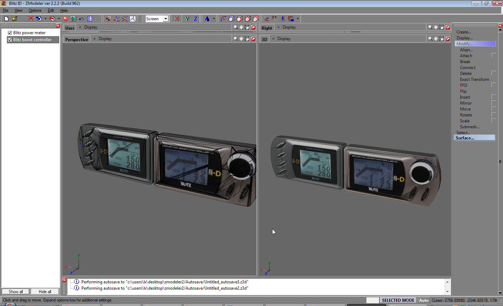
Task: Expand the Create... command group
Action: (464, 32)
